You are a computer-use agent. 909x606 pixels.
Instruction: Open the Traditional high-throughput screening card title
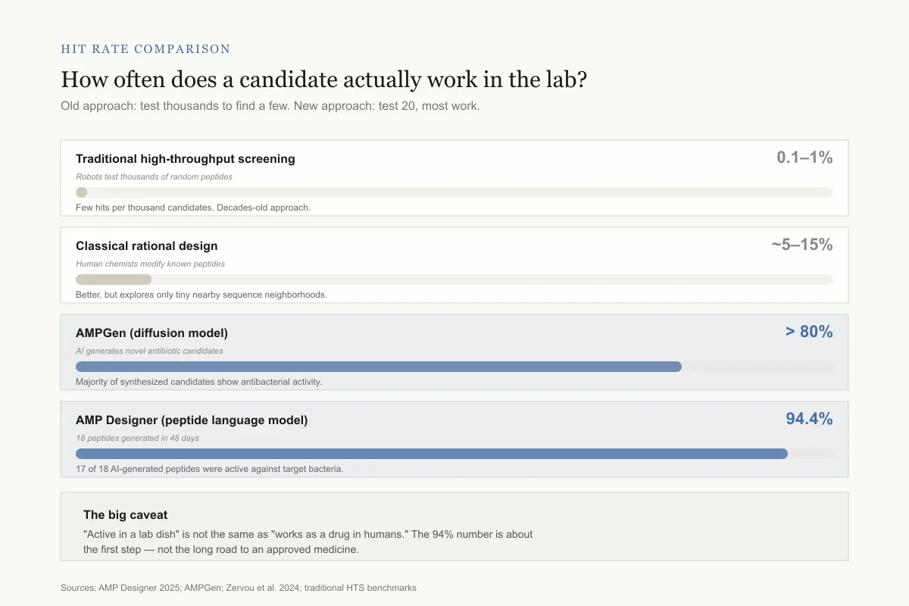tap(186, 159)
